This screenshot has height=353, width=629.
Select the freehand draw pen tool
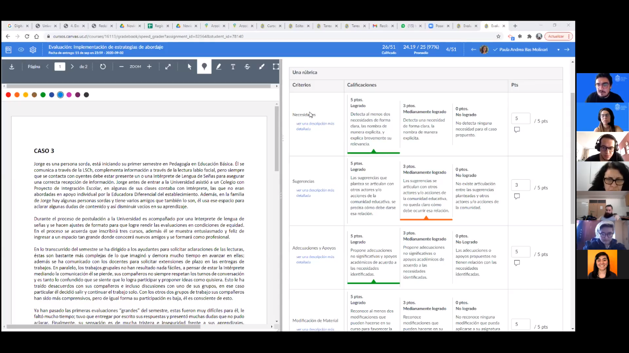[219, 67]
